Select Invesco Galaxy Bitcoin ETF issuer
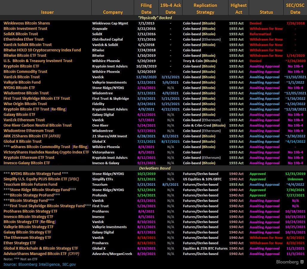The image size is (307, 269). [x=27, y=163]
